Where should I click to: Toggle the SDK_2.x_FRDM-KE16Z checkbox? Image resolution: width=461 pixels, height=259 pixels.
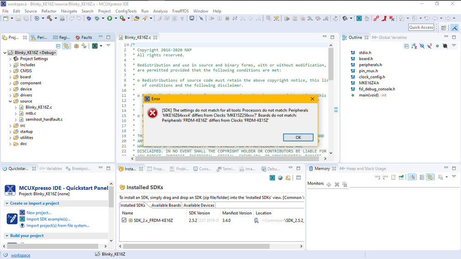124,220
